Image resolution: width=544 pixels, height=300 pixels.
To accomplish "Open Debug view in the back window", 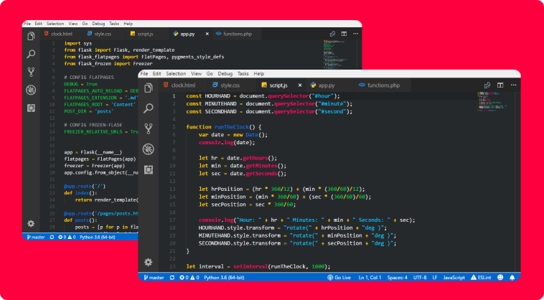I will point(31,90).
